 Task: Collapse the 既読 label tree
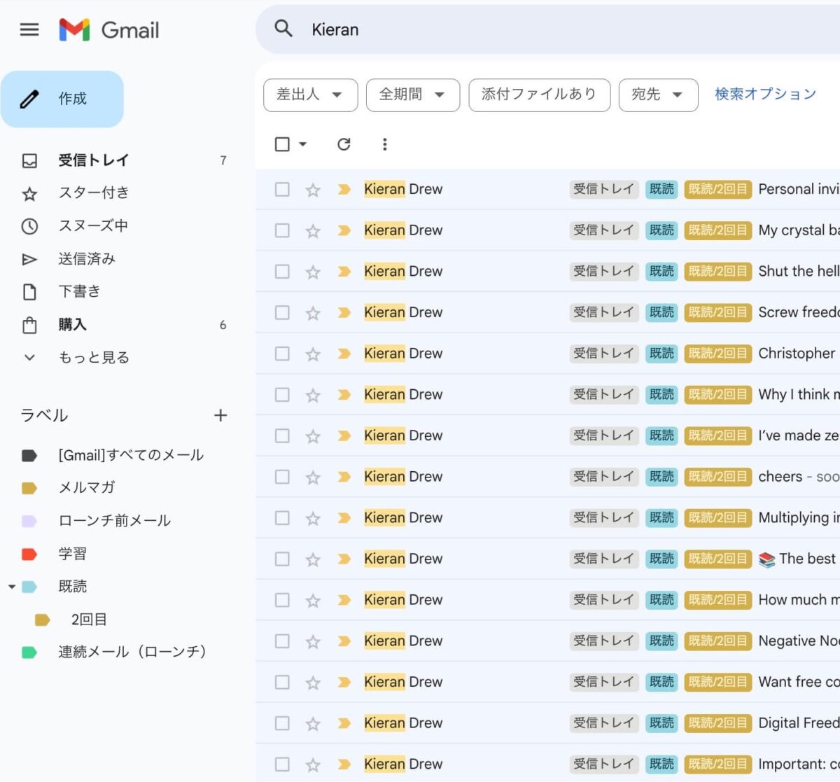[12, 587]
